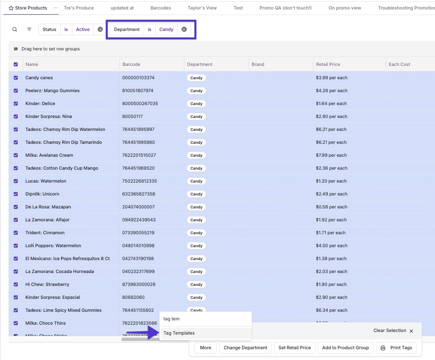The height and width of the screenshot is (360, 435).
Task: Click Hi Chew: Strawberry name
Action: click(x=47, y=285)
